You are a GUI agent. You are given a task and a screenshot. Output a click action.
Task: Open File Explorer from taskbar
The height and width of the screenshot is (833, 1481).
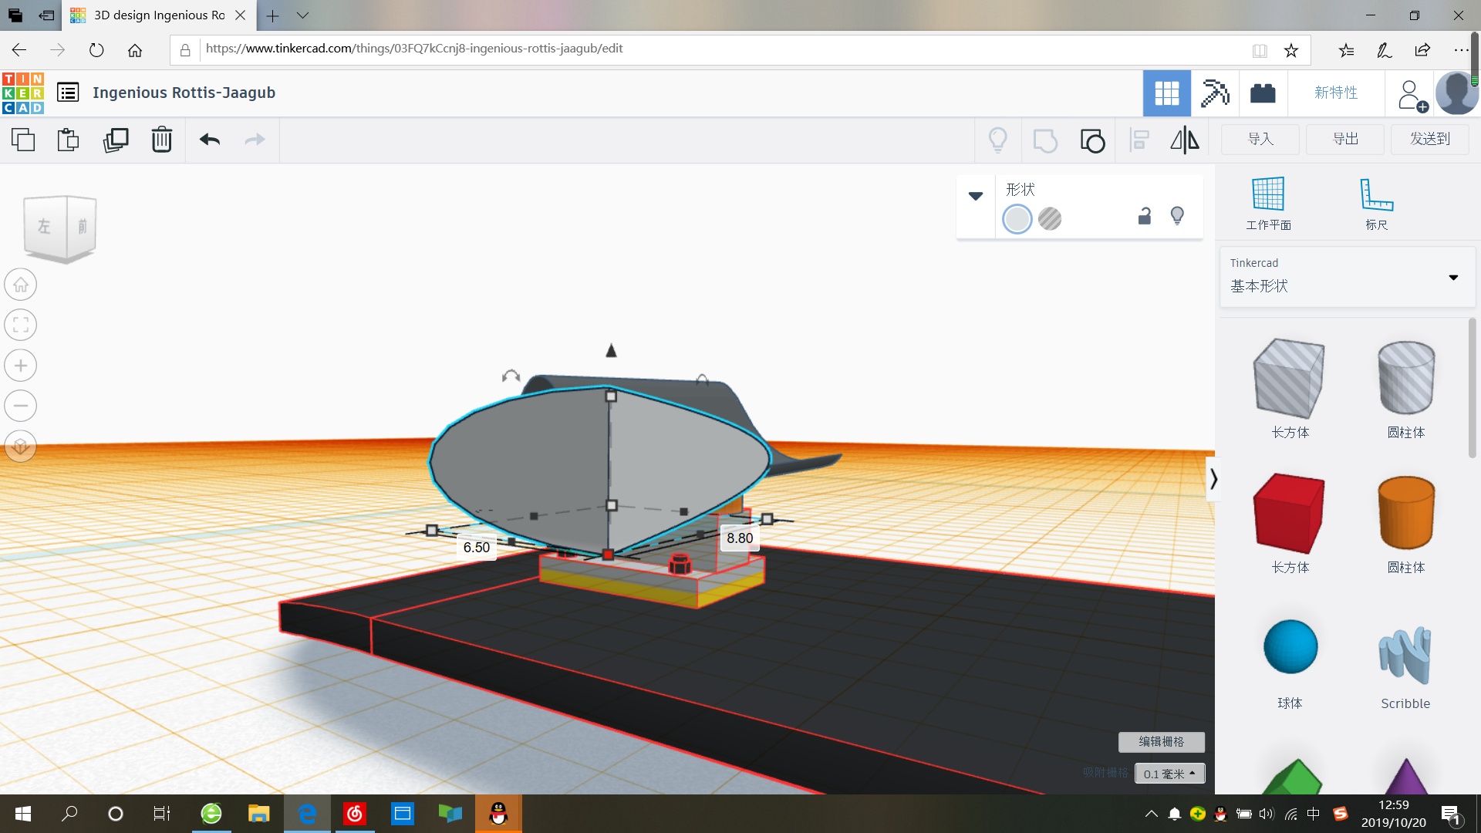[x=258, y=814]
